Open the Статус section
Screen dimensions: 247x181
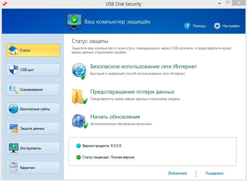(x=33, y=50)
